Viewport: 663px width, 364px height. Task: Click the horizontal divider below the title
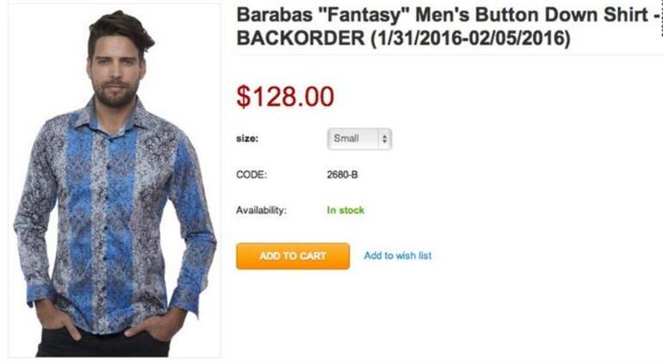(449, 54)
